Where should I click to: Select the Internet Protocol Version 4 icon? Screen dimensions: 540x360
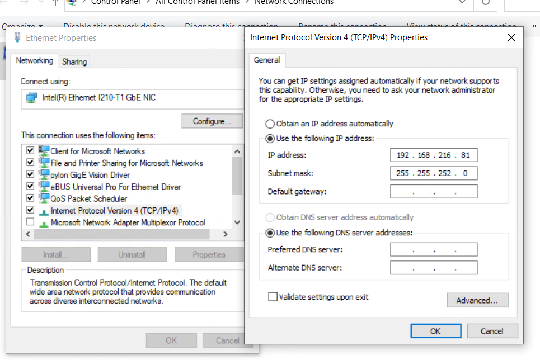coord(44,211)
